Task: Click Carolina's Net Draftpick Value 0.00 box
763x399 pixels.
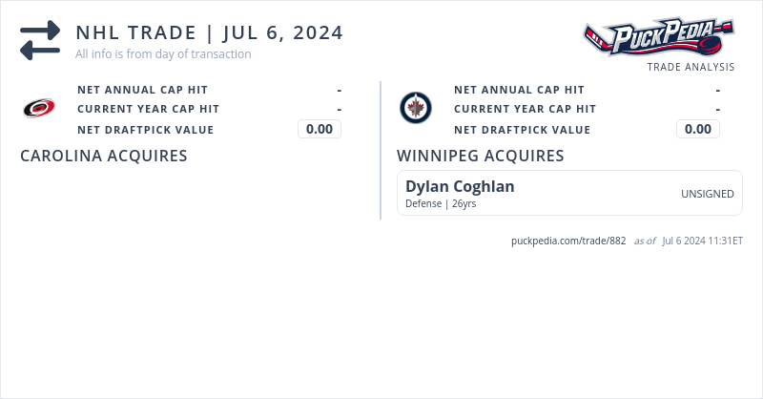Action: pos(320,130)
